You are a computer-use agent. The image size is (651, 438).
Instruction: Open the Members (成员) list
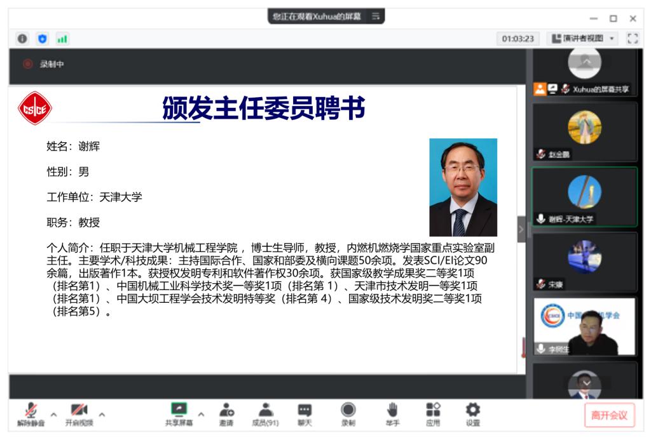click(265, 413)
